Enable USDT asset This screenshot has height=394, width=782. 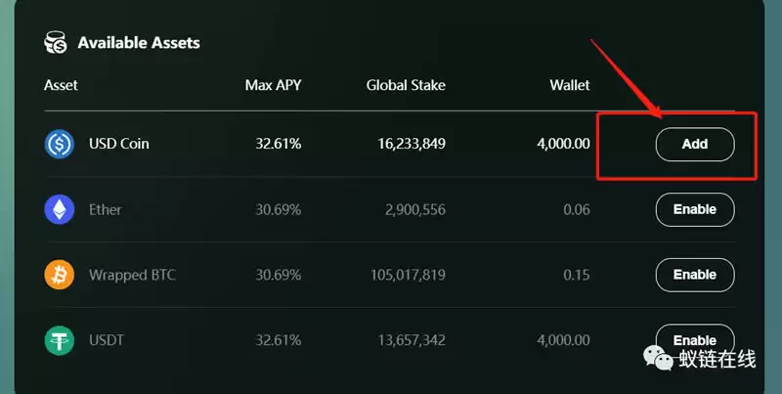(695, 340)
